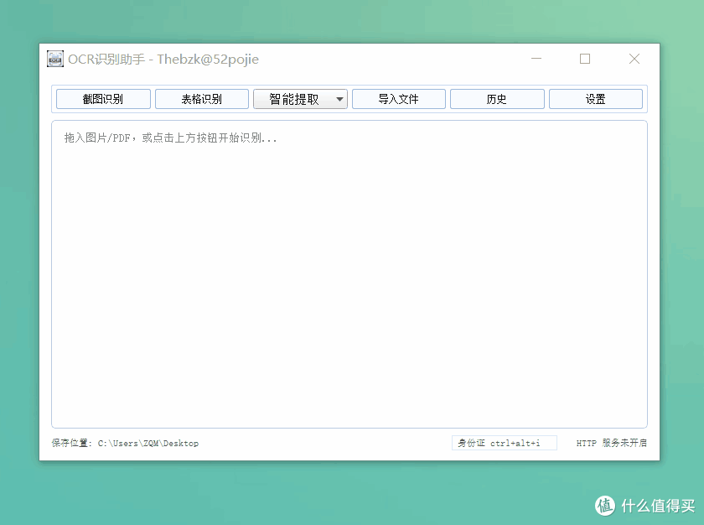Open the 历史 history panel
Viewport: 704px width, 525px height.
point(497,99)
